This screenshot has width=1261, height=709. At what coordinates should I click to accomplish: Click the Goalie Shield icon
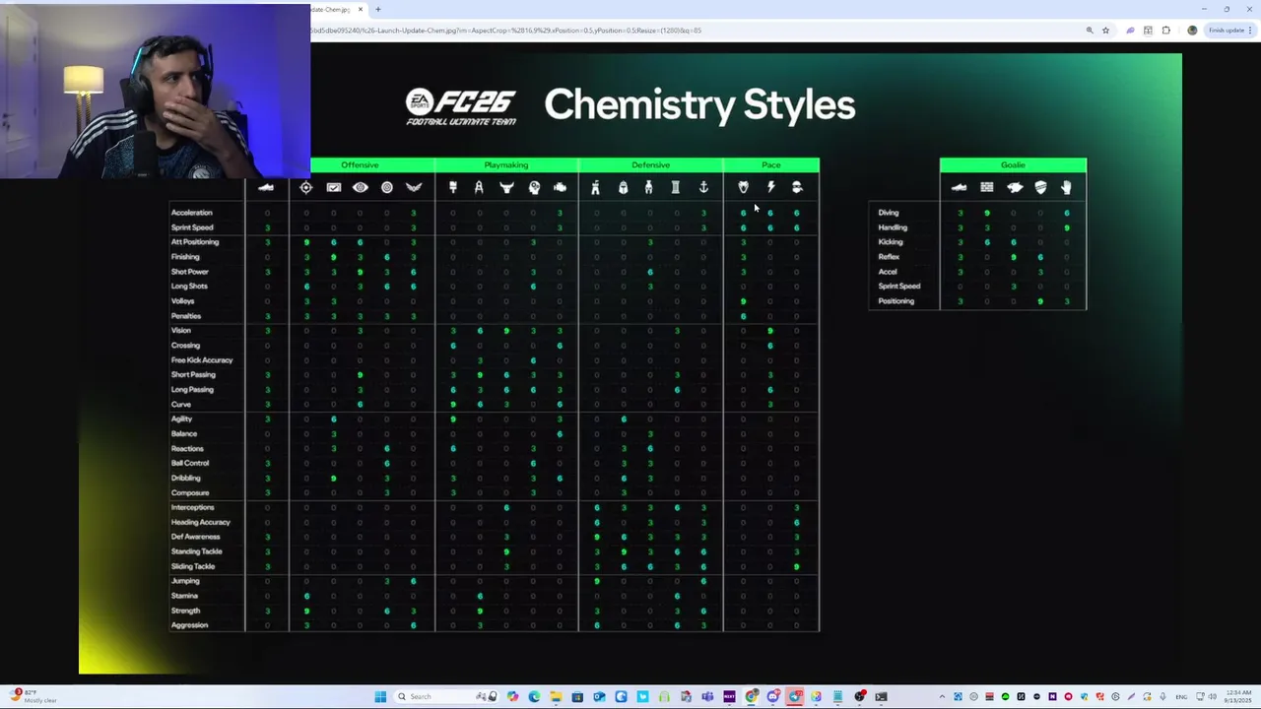click(x=1040, y=187)
